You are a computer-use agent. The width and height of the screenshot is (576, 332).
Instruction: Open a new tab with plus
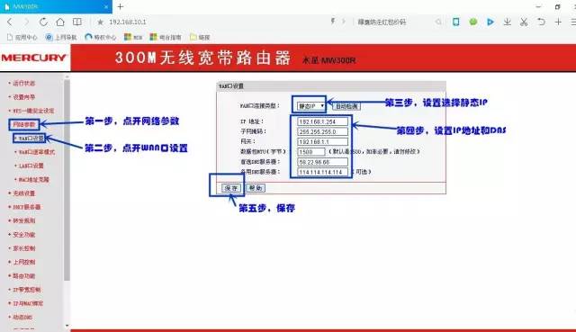(120, 6)
